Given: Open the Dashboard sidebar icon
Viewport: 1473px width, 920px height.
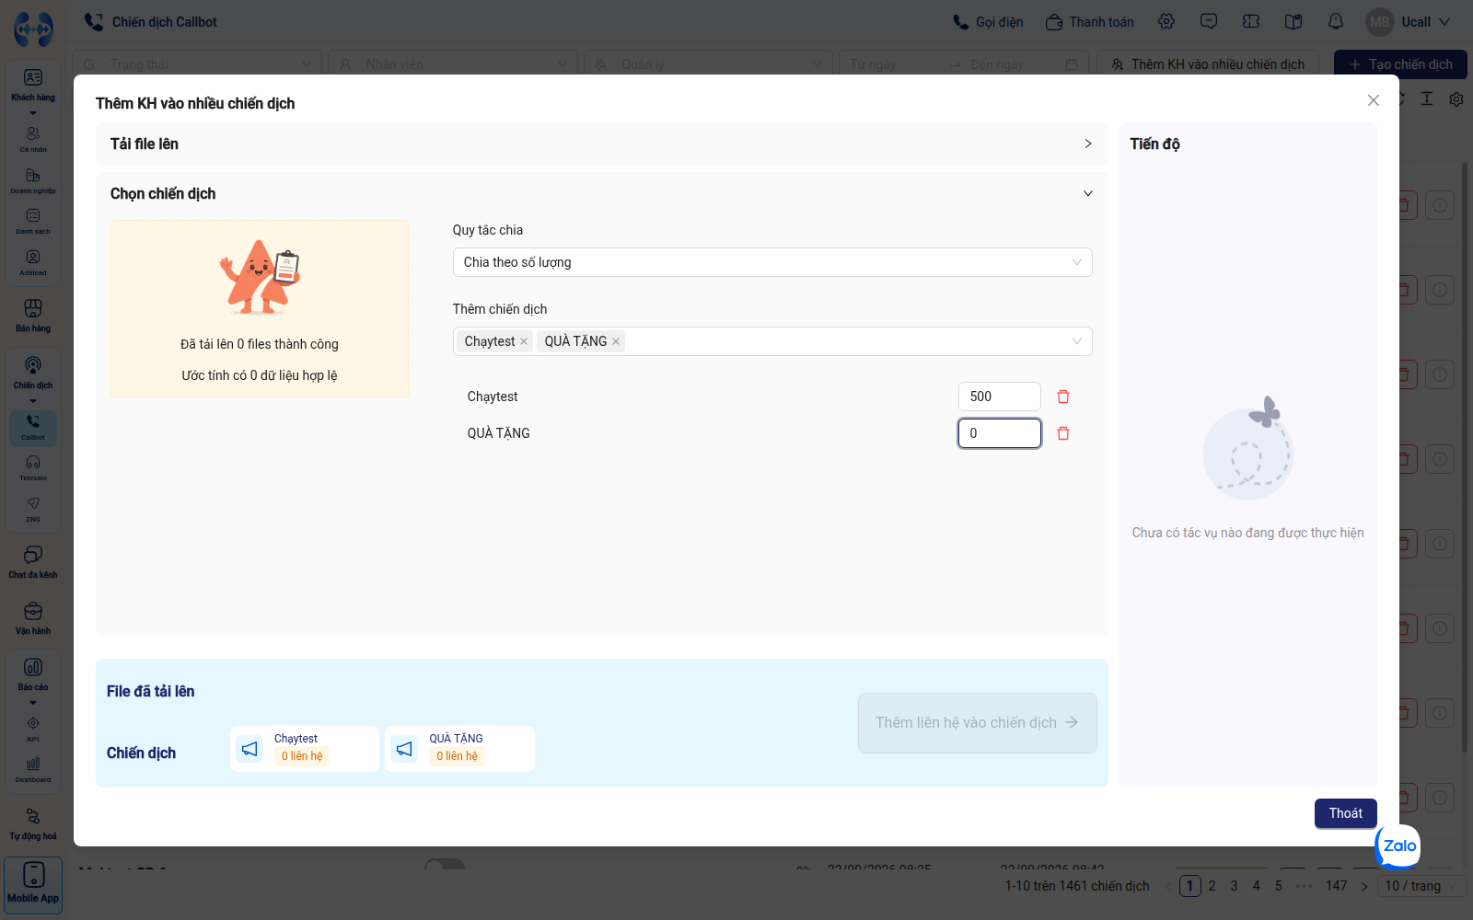Looking at the screenshot, I should point(33,769).
